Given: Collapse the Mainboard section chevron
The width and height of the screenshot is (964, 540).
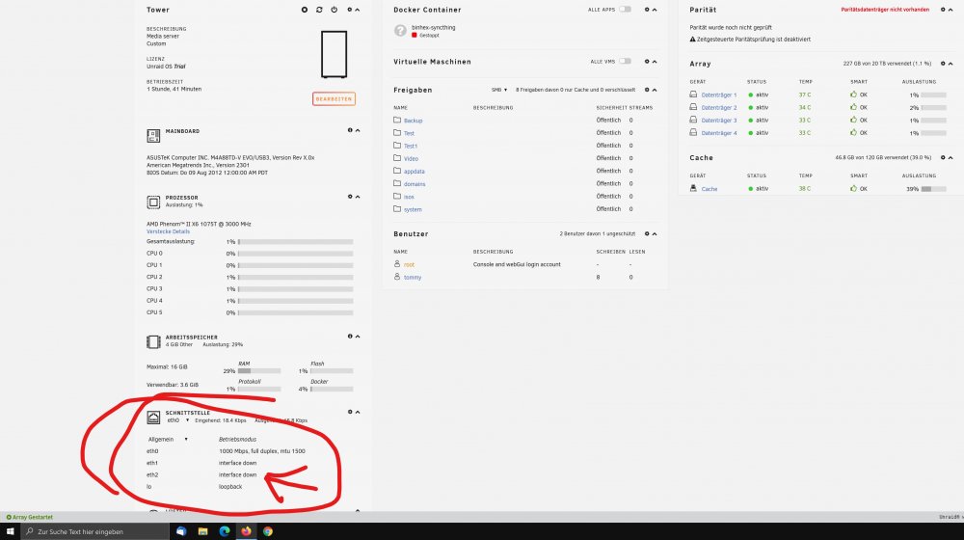Looking at the screenshot, I should point(358,130).
